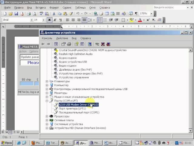Viewport: 194px width, 146px height.
Task: Apply the red font color A button
Action: [x=140, y=20]
